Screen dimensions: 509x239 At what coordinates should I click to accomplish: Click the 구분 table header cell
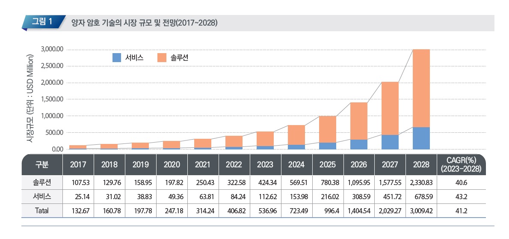(42, 165)
